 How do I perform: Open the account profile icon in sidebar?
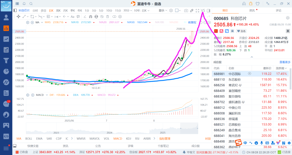click(x=6, y=17)
